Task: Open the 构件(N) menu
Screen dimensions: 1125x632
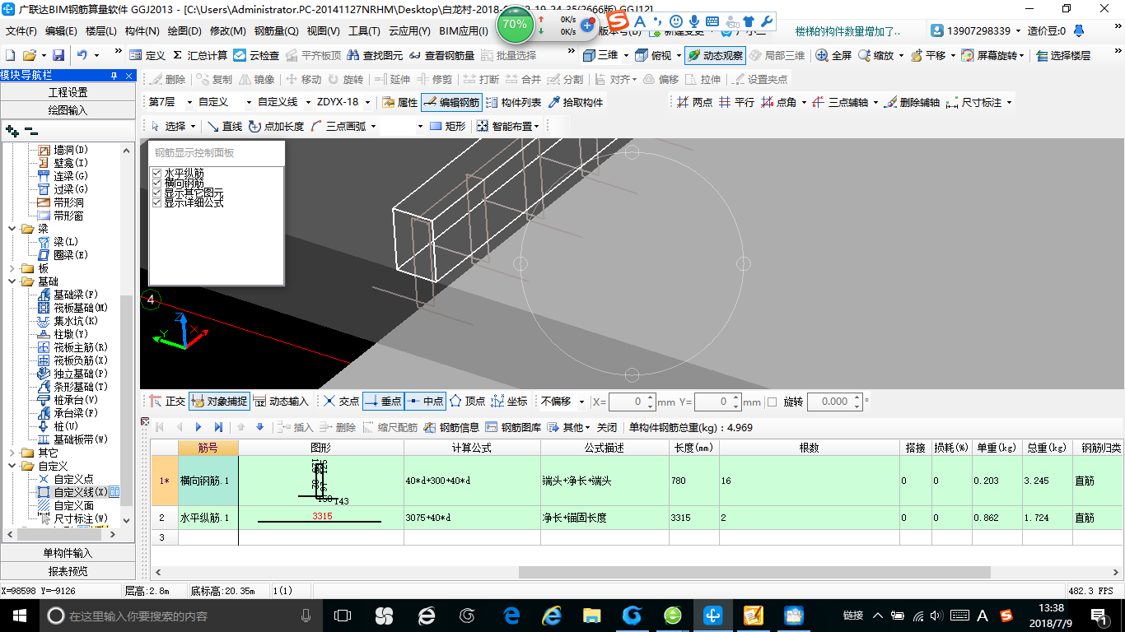Action: (142, 31)
